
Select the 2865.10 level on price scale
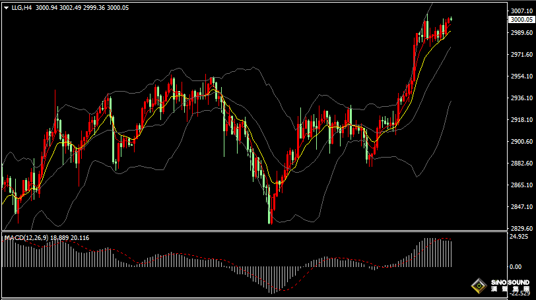tap(521, 185)
